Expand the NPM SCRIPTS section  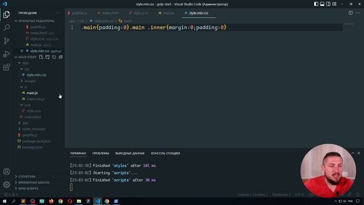(28, 188)
